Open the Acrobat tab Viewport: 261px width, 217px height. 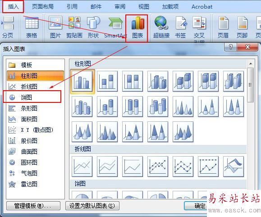(x=202, y=7)
